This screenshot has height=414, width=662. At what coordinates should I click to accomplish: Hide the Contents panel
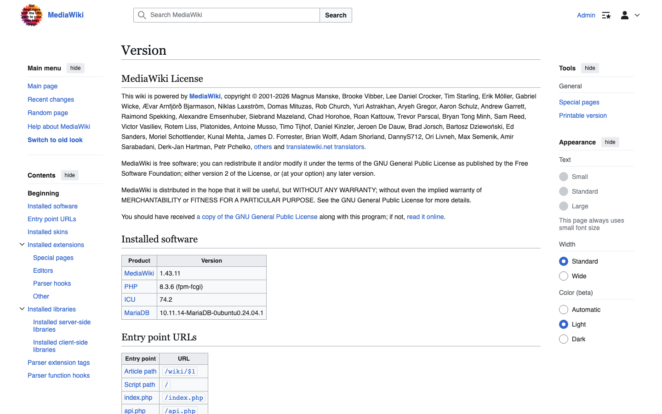pos(70,175)
